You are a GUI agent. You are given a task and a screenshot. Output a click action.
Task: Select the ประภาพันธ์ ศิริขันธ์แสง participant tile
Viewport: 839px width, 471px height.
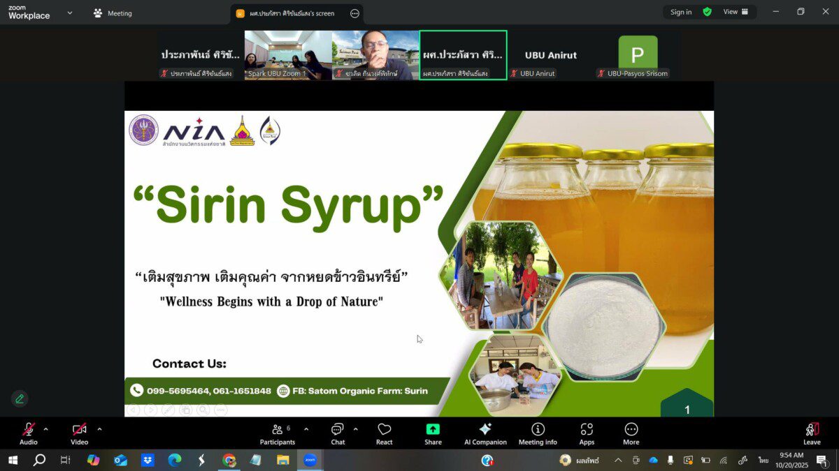[x=201, y=55]
